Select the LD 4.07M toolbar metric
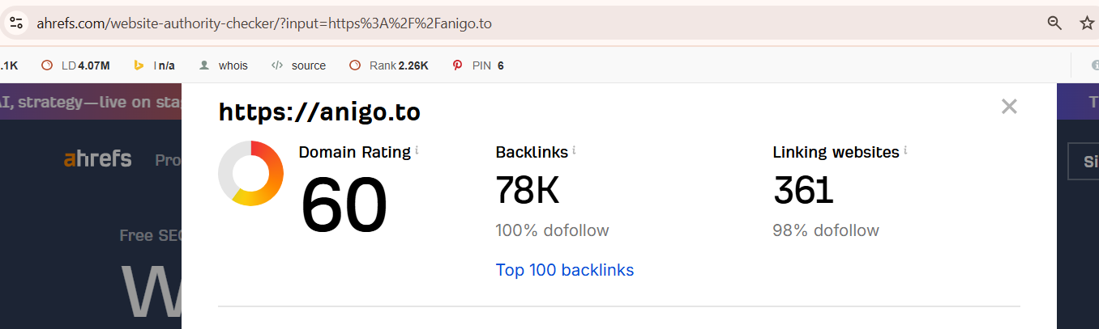The height and width of the screenshot is (329, 1099). 75,65
